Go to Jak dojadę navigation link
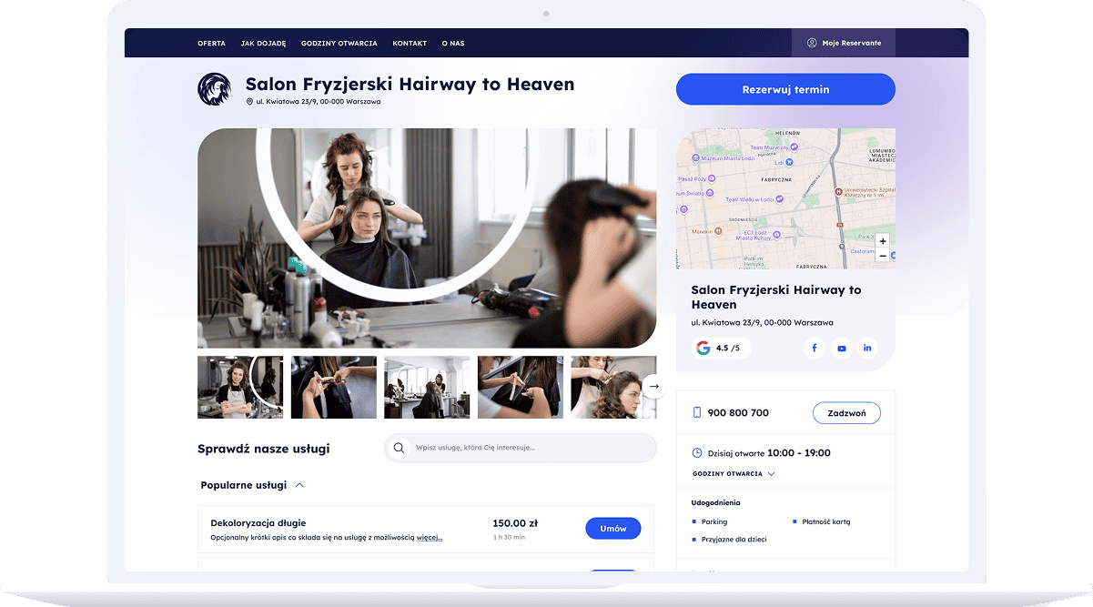Screen dimensions: 1093x607 [263, 43]
